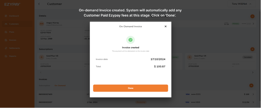Open the Settlements sidebar icon
Screen dimensions: 261x108
6,48
